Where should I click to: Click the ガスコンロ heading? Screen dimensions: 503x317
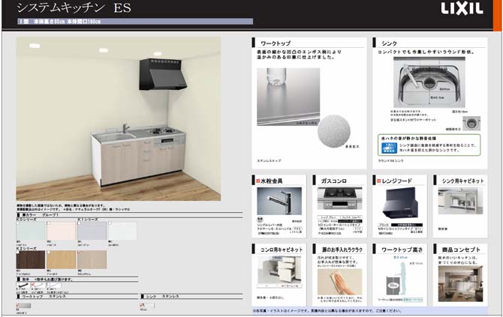point(333,181)
